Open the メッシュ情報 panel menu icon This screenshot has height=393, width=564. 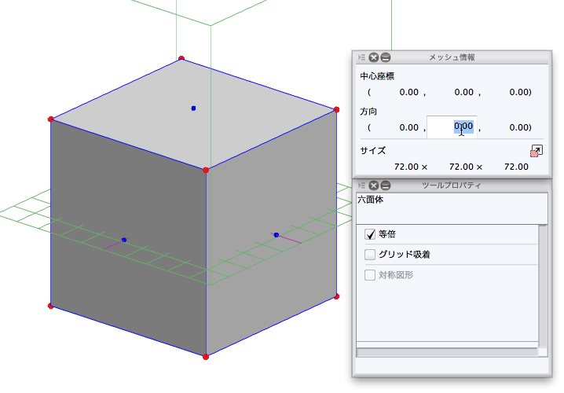pos(361,57)
